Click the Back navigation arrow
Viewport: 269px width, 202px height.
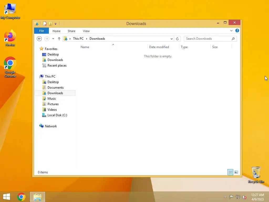[x=39, y=39]
